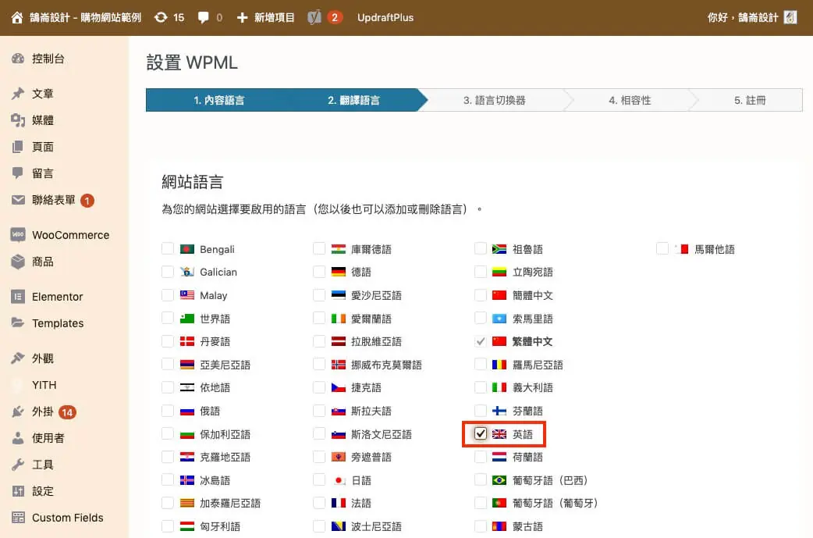Open the updates icon showing 15
The image size is (813, 538).
point(161,18)
